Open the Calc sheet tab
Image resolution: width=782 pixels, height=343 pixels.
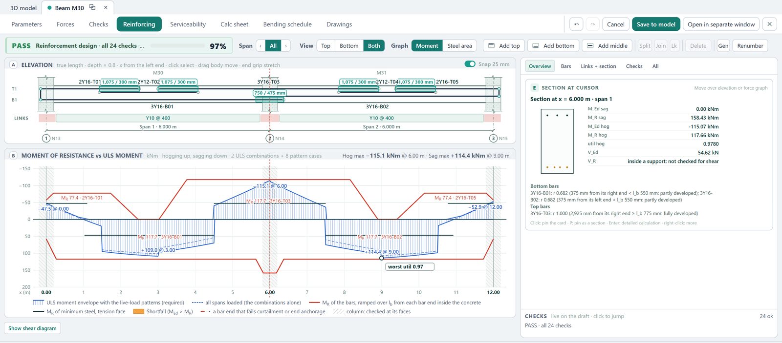[234, 24]
